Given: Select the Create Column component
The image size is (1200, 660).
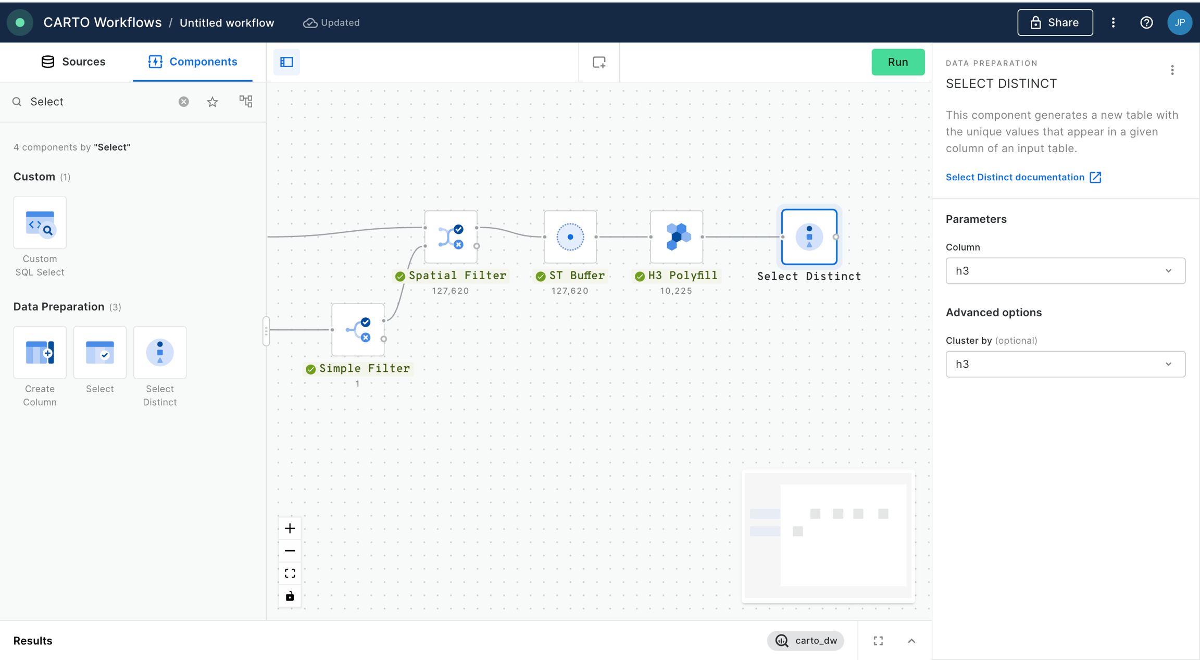Looking at the screenshot, I should click(x=40, y=353).
